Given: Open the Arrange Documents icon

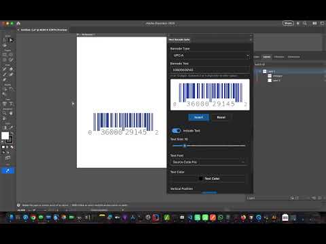Looking at the screenshot, I should [x=314, y=23].
